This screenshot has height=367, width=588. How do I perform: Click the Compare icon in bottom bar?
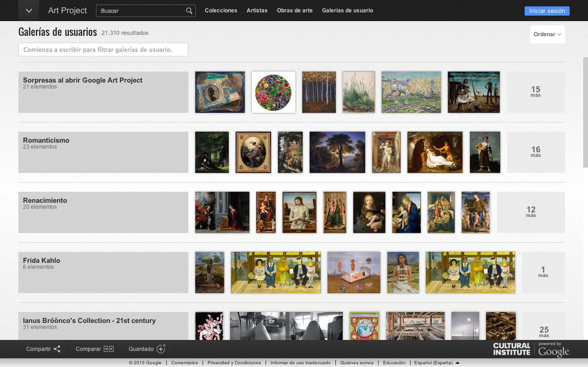[108, 349]
